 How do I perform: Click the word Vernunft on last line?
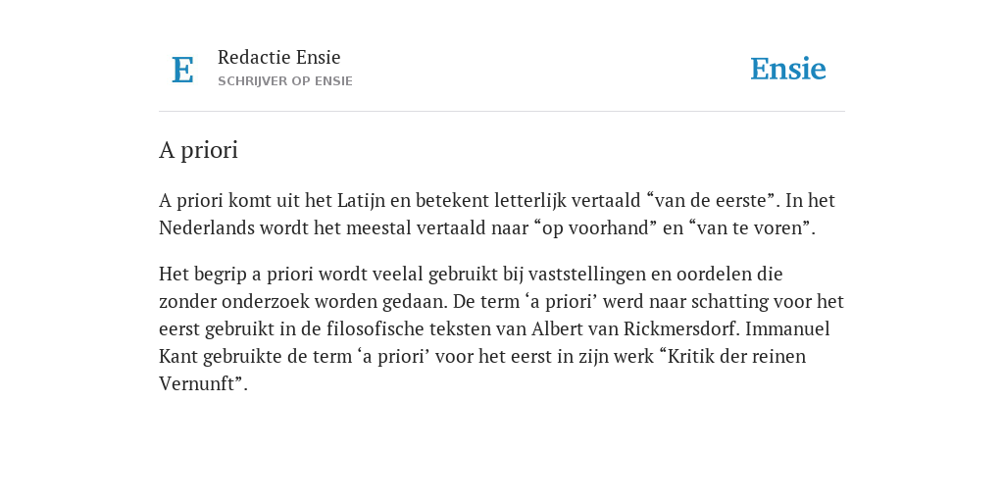point(197,383)
